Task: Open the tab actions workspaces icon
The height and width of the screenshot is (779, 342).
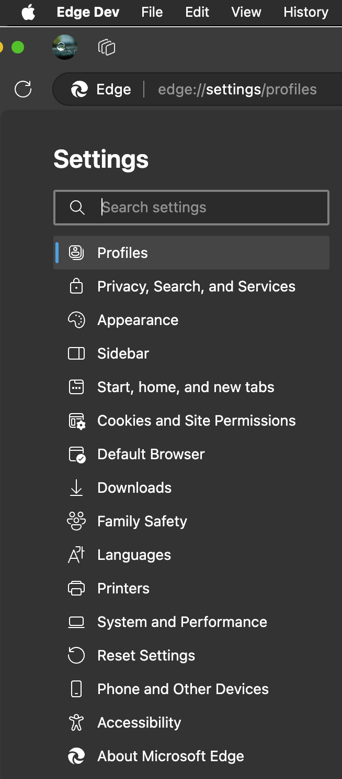Action: (107, 48)
